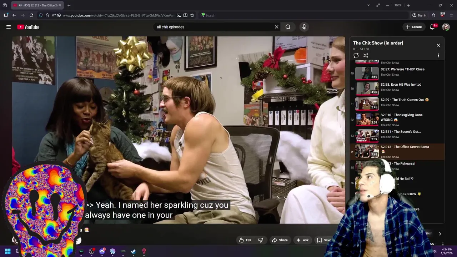Save the video to a playlist
The width and height of the screenshot is (457, 257).
pyautogui.click(x=324, y=240)
